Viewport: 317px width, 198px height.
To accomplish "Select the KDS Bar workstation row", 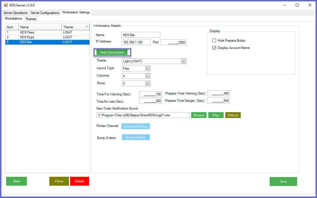I will 48,42.
